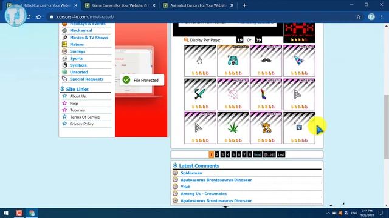Image resolution: width=389 pixels, height=218 pixels.
Task: Click the Sports soccer ball icon
Action: point(65,58)
